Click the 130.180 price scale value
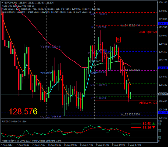 [163, 2]
